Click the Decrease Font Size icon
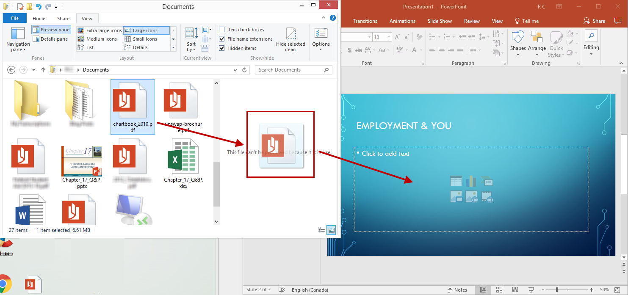 (407, 37)
